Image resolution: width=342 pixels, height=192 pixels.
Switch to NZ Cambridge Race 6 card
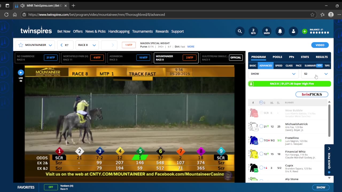[37, 58]
